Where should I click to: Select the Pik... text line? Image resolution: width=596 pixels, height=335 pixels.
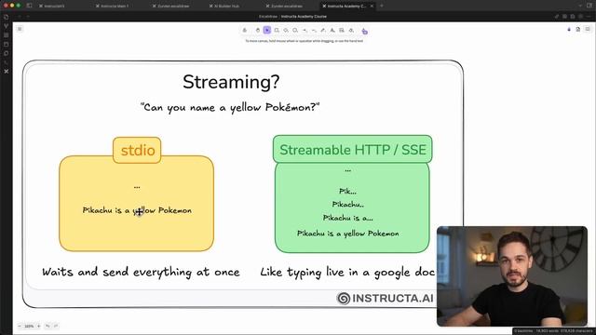pyautogui.click(x=347, y=191)
